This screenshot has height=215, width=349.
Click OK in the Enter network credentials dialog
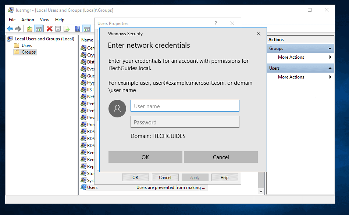pos(145,157)
